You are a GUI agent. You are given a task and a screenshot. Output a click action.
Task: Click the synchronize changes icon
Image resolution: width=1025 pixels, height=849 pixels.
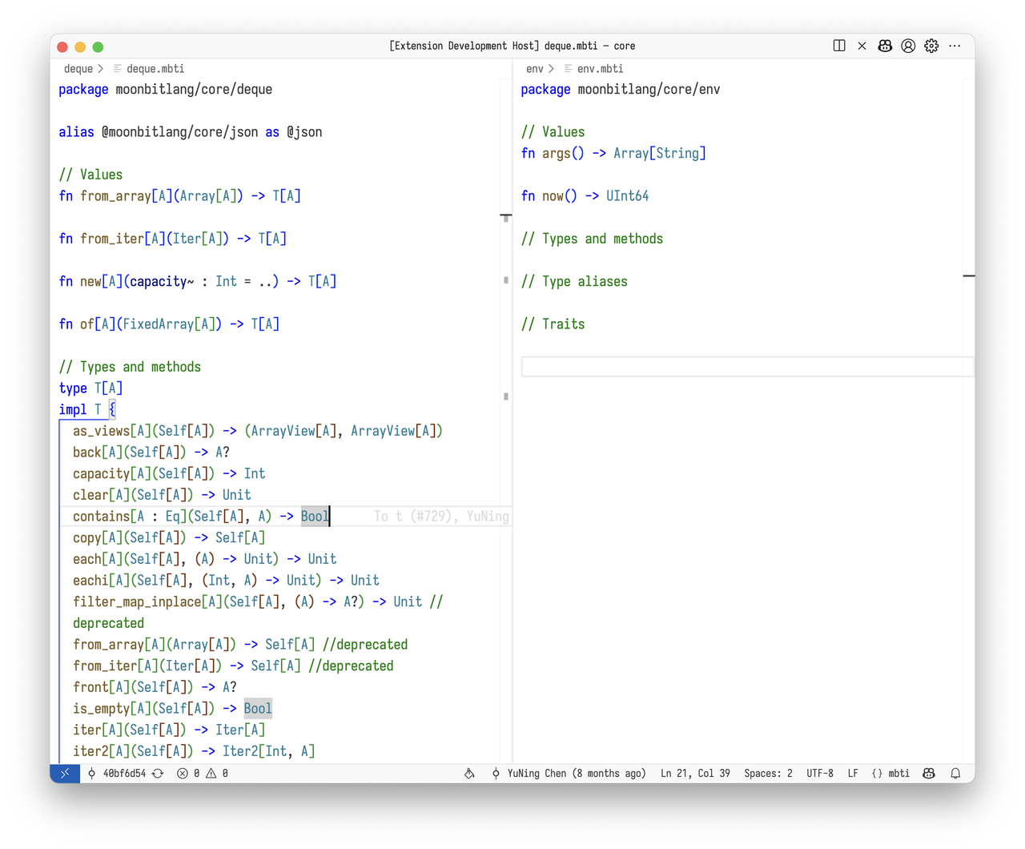pyautogui.click(x=158, y=773)
